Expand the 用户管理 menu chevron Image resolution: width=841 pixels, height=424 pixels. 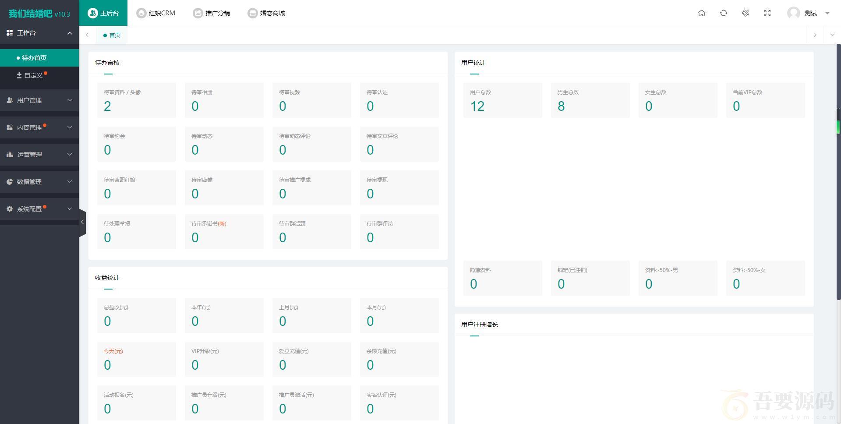tap(70, 100)
